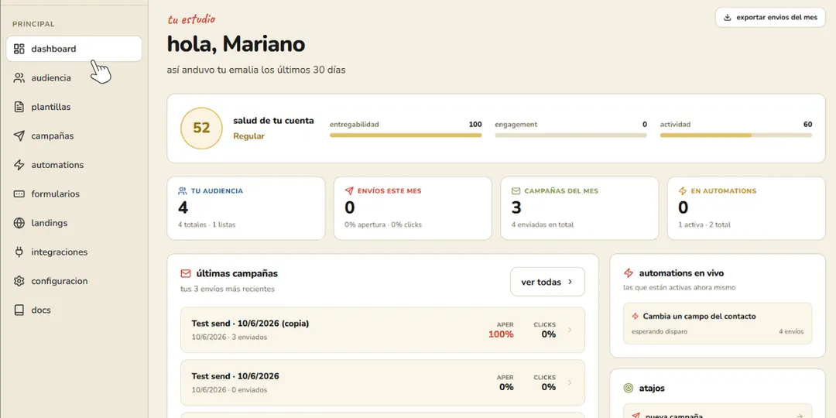Image resolution: width=836 pixels, height=418 pixels.
Task: Click the envelope icon in Campañas del mes
Action: coord(516,191)
